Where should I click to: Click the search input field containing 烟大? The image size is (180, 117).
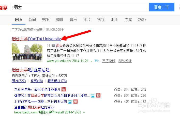[x=80, y=7]
